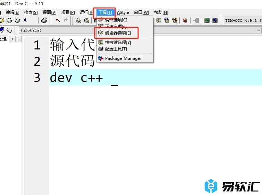Click line number 1 in the gutter
The width and height of the screenshot is (262, 195).
point(37,45)
